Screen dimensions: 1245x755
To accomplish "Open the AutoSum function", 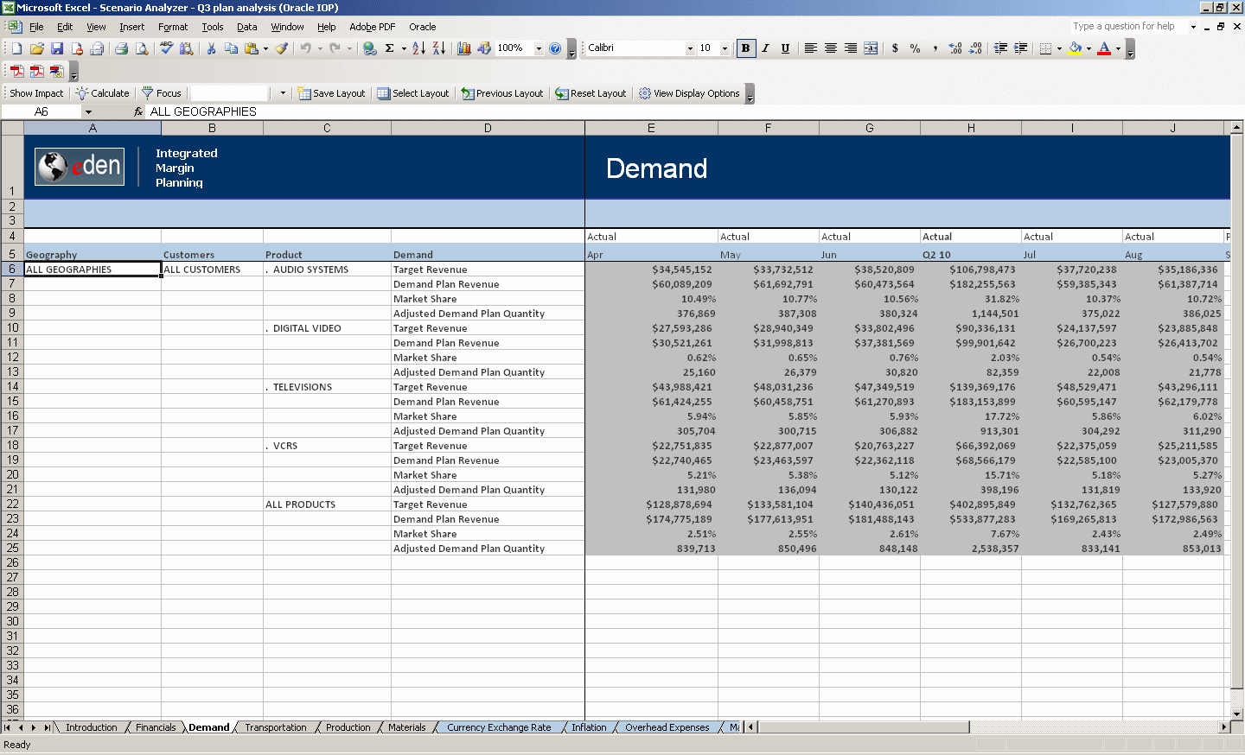I will pyautogui.click(x=388, y=48).
